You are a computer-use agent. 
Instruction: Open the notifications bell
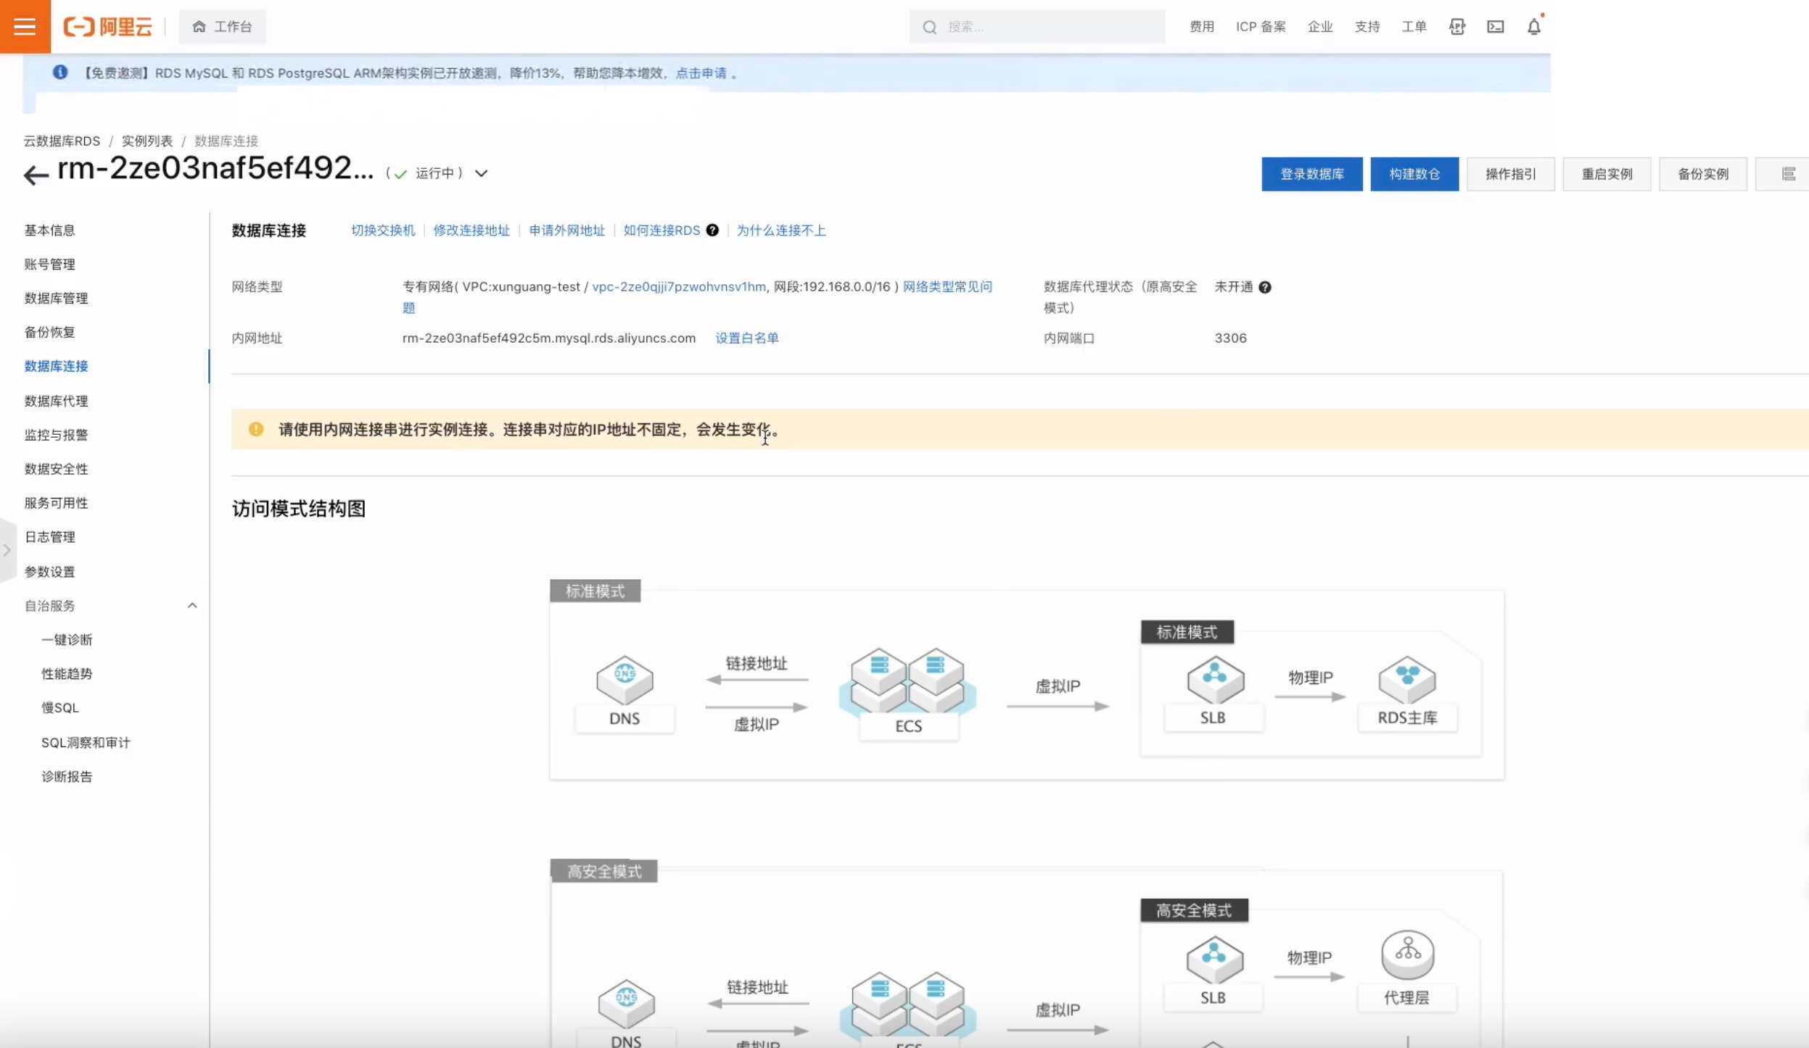pyautogui.click(x=1533, y=27)
